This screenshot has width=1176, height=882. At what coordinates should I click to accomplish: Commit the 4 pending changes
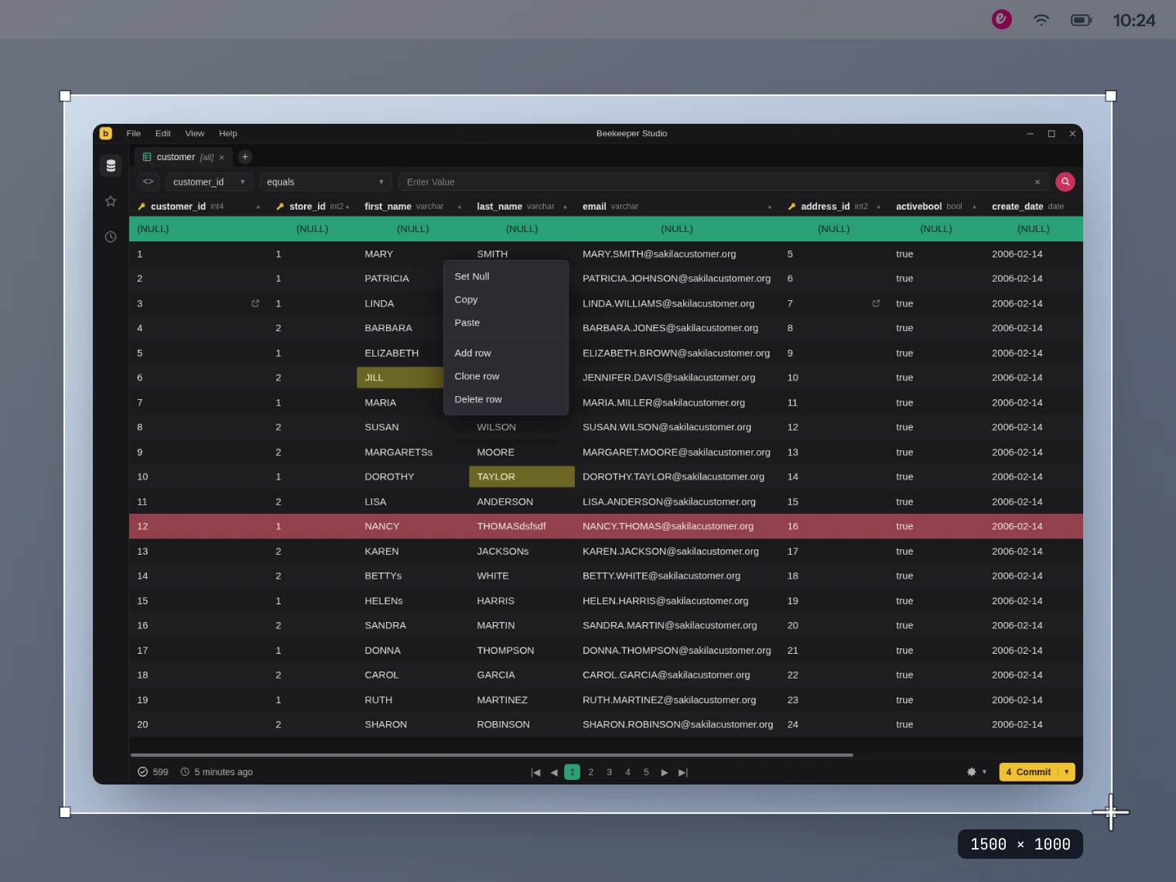1028,772
